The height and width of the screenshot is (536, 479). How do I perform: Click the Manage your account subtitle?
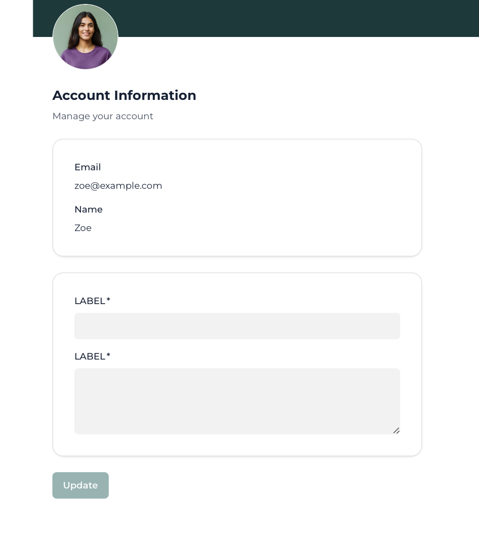click(103, 116)
